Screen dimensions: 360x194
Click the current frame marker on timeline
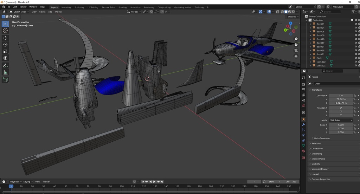pos(11,186)
